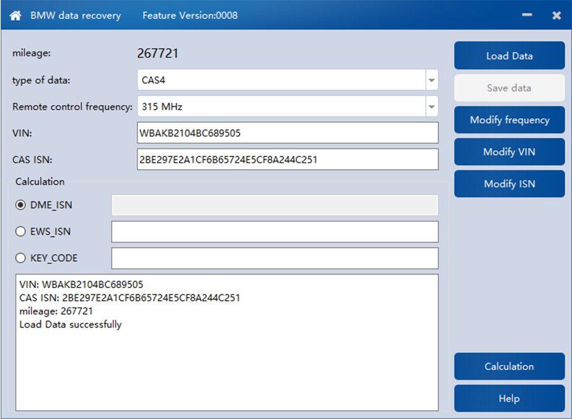
Task: Run the Calculation button
Action: tap(509, 366)
